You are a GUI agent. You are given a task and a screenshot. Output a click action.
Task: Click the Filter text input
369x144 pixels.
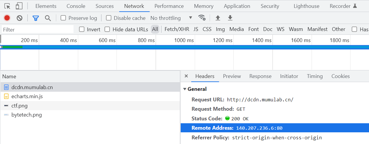[37, 30]
